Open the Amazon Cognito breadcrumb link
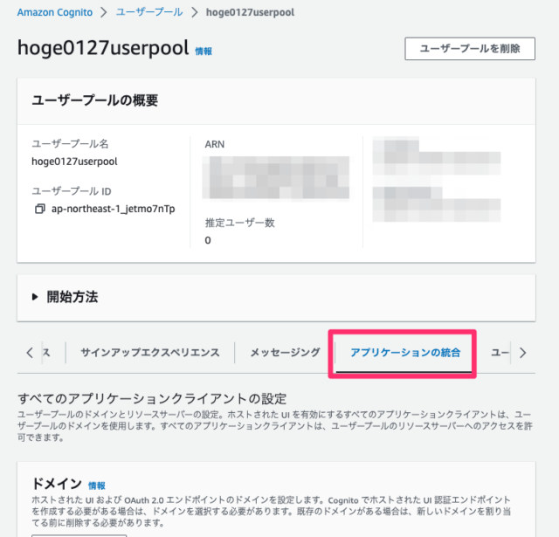Viewport: 559px width, 537px height. pyautogui.click(x=54, y=12)
